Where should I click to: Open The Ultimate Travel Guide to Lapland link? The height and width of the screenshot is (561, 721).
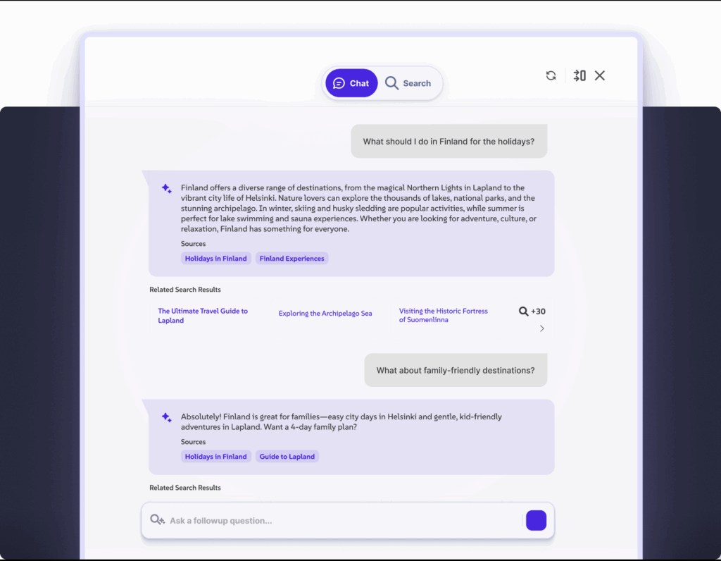pos(203,316)
